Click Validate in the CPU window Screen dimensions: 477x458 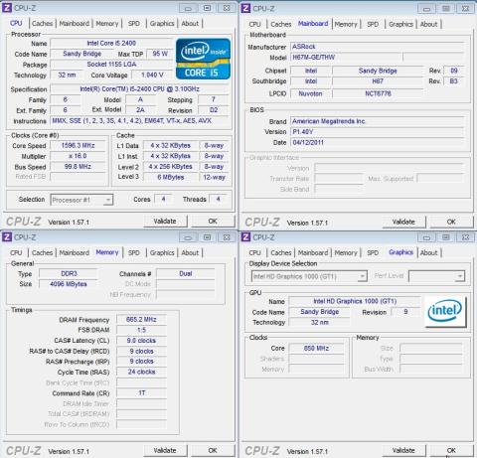click(165, 221)
